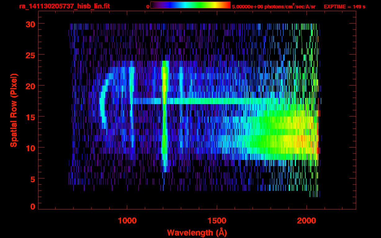Screen dimensions: 381x238
Task: Click the 5.00000e+06 photons/cm²/sec/A/sr label
Action: click(x=274, y=6)
